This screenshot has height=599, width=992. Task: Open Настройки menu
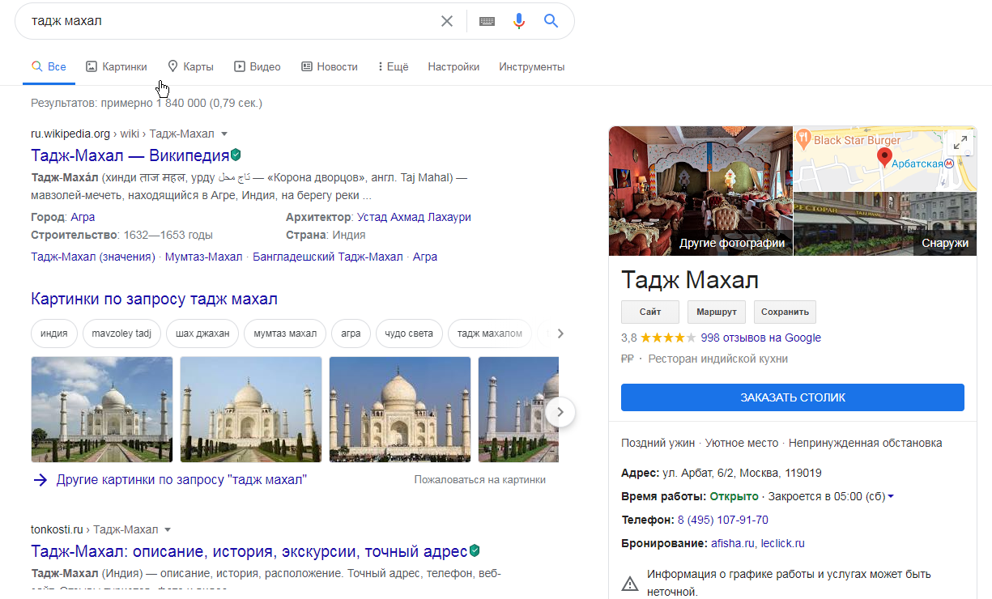click(x=453, y=67)
